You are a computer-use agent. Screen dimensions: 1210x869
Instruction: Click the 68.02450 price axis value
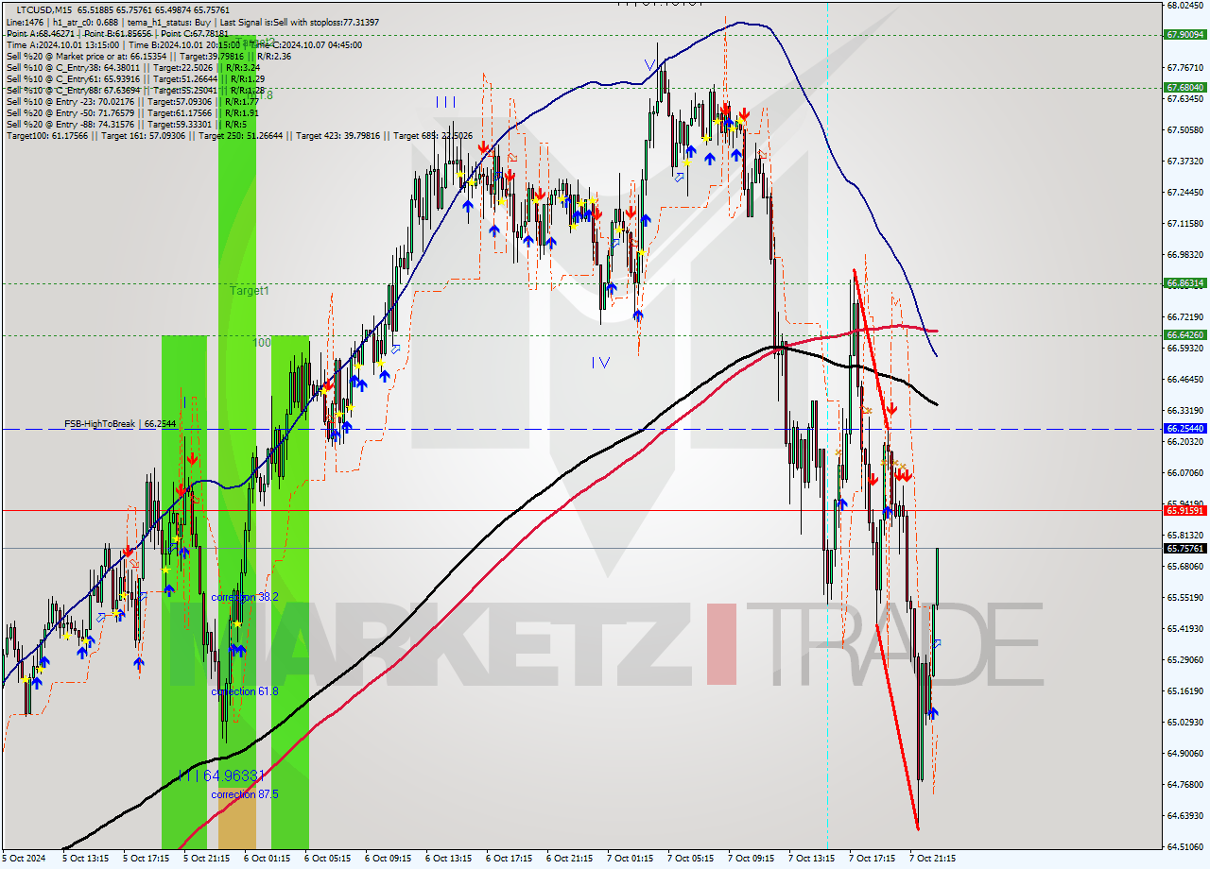click(1184, 6)
